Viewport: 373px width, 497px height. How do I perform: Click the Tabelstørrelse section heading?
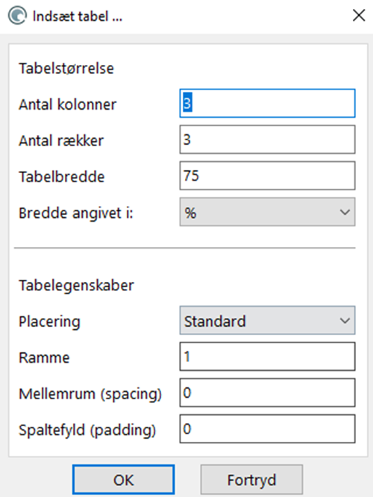pos(66,69)
